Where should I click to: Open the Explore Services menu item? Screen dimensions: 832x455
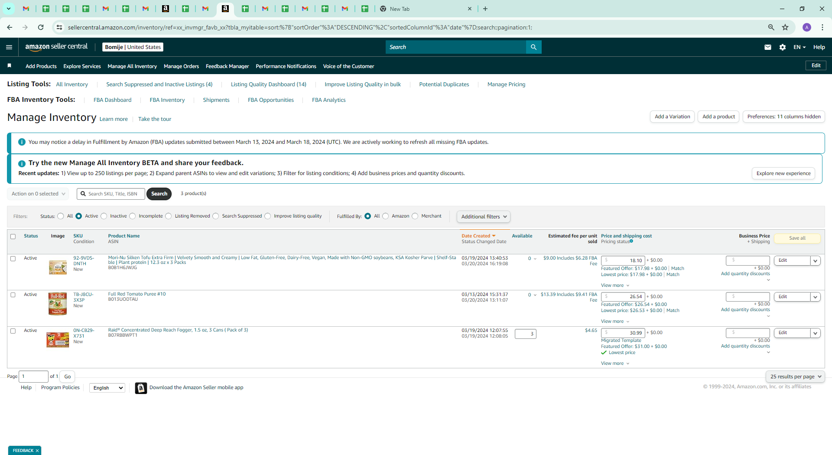[82, 66]
